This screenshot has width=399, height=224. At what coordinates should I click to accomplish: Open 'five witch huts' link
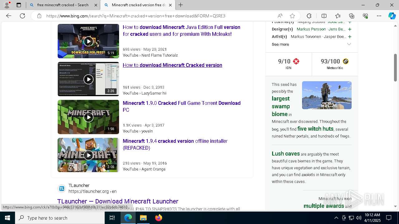click(x=315, y=129)
